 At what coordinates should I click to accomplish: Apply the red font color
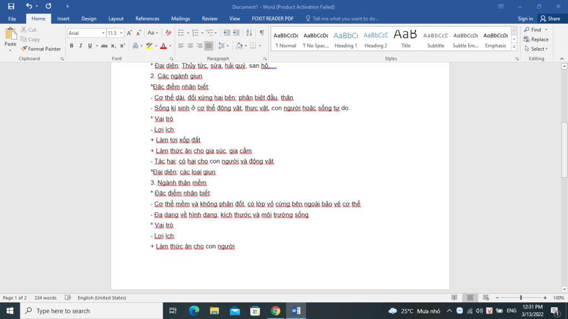(164, 45)
